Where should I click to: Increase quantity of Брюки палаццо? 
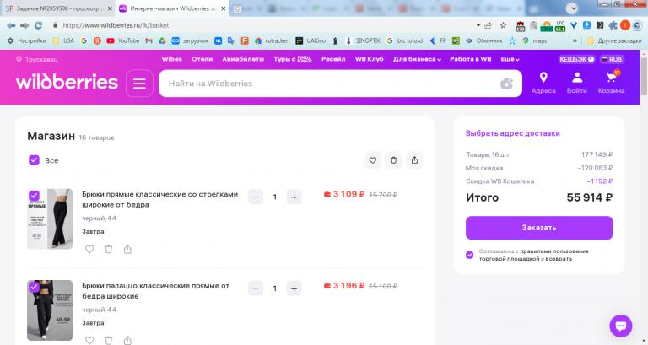(294, 288)
